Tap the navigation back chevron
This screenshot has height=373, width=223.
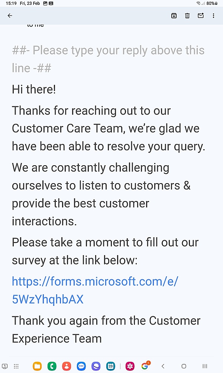(x=163, y=366)
